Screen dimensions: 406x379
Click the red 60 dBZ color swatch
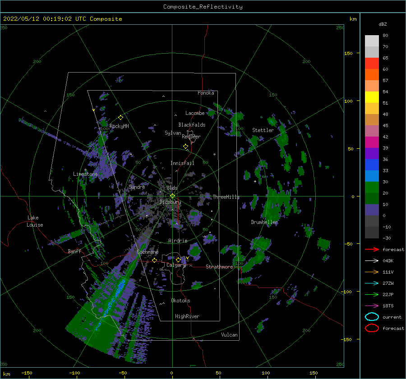[372, 64]
